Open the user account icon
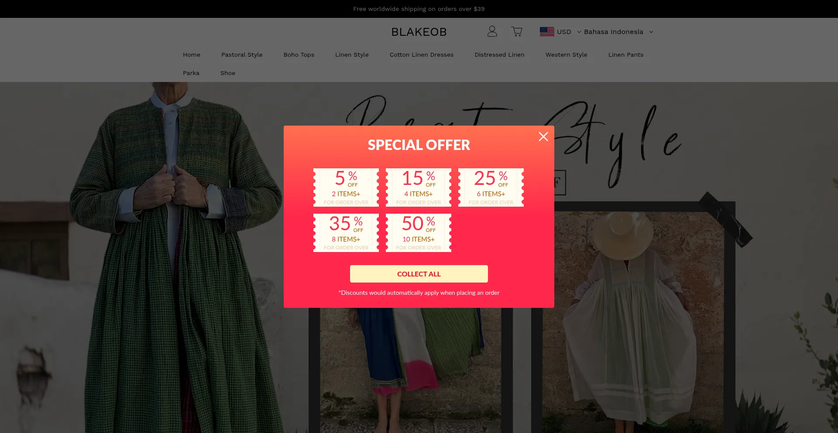 tap(492, 31)
